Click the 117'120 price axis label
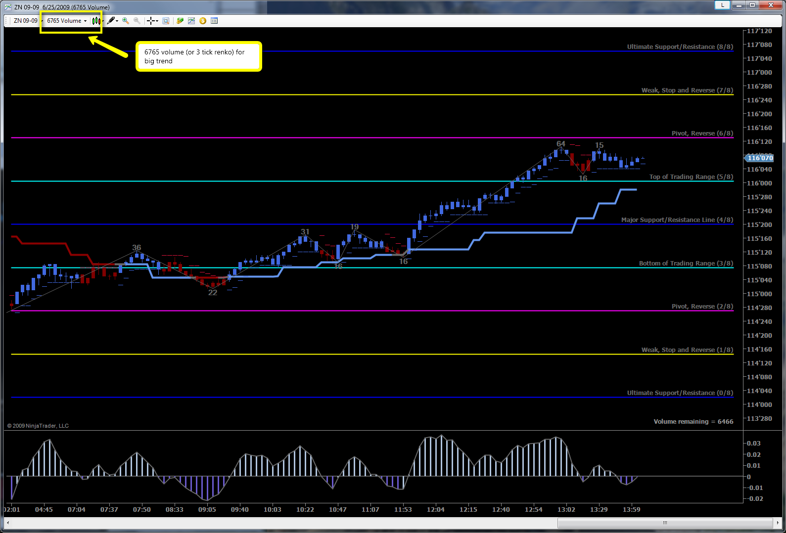Image resolution: width=786 pixels, height=533 pixels. (x=759, y=31)
